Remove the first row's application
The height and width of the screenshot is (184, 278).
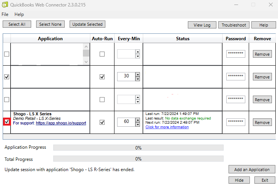(262, 54)
